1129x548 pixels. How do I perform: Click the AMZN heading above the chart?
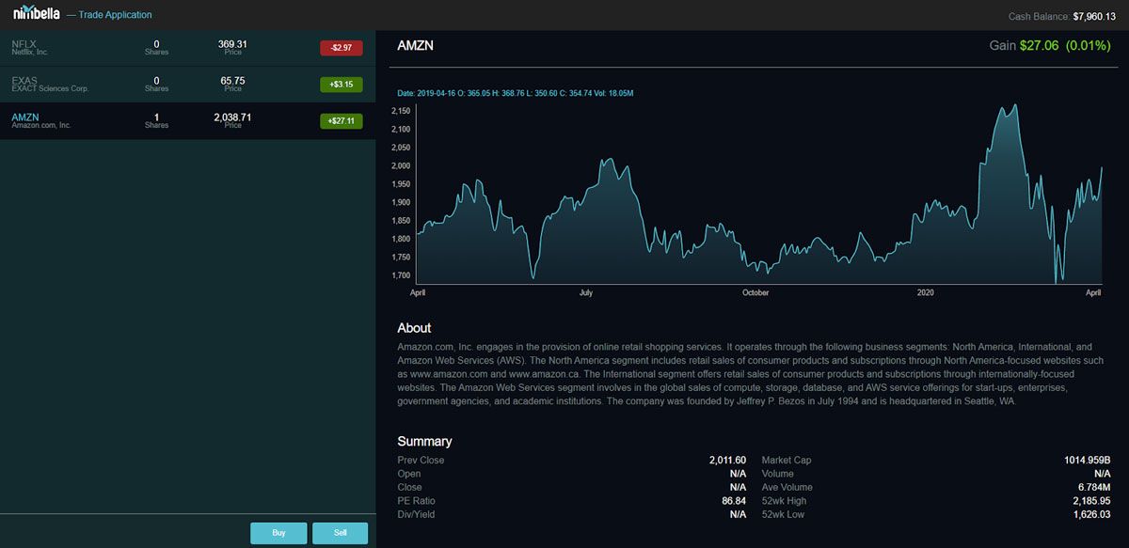[x=415, y=45]
